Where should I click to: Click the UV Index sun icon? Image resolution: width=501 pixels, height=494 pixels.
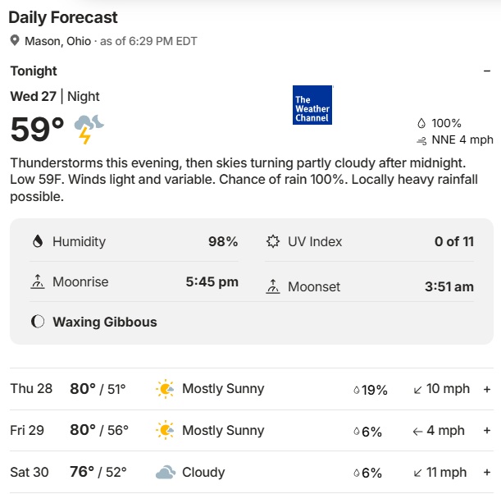(273, 241)
